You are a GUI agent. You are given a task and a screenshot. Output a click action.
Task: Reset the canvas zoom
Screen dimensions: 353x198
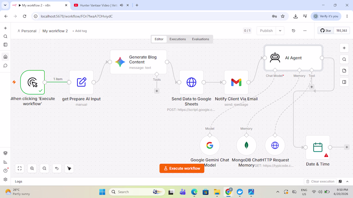coord(57,168)
